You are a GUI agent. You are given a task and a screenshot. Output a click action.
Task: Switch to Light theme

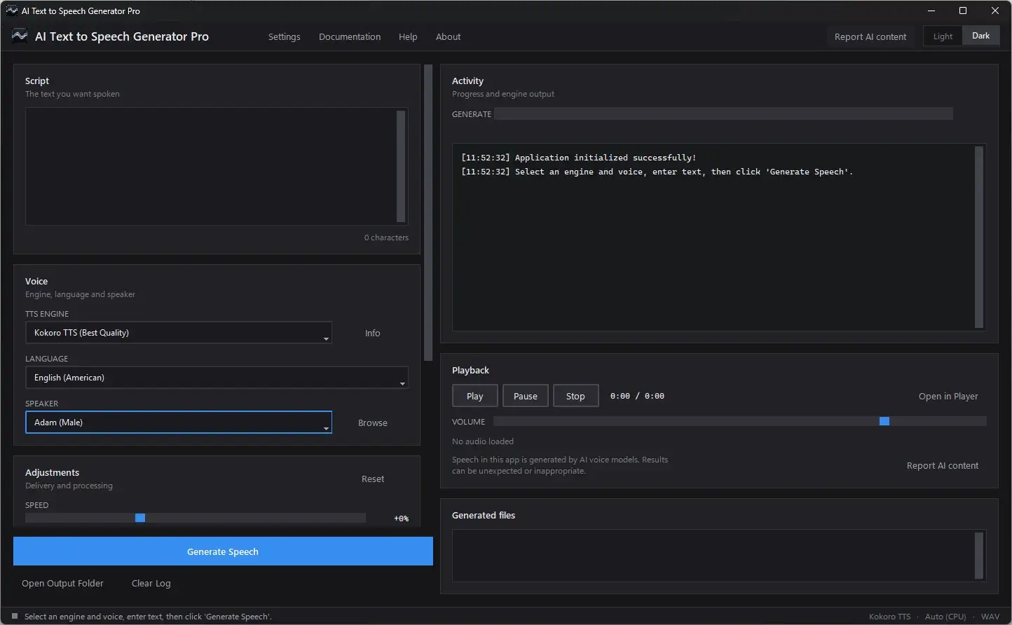[x=943, y=36]
